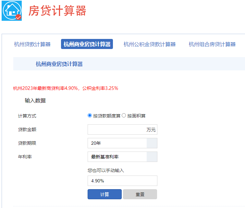245x208 pixels.
Task: Click the red 杭州2023年最新商贷利率 notice
Action: [x=66, y=88]
